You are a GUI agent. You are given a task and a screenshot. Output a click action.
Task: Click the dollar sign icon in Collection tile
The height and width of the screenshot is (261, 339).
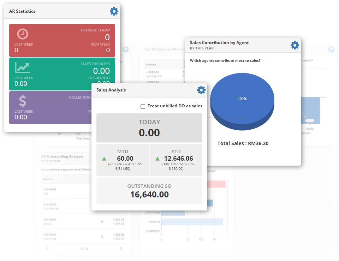(23, 101)
